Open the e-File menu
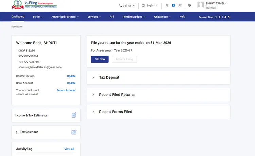Viewport: 255px width, 156px height. point(38,17)
